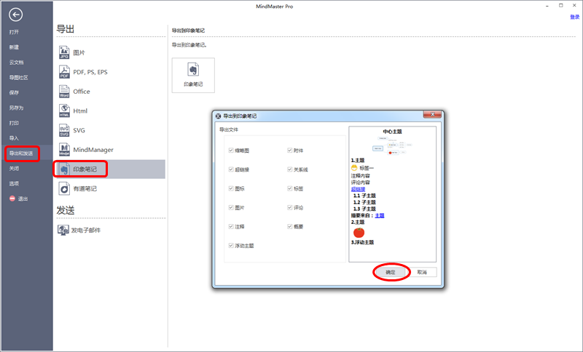Click the 登录 login link
Image resolution: width=583 pixels, height=352 pixels.
click(x=574, y=17)
